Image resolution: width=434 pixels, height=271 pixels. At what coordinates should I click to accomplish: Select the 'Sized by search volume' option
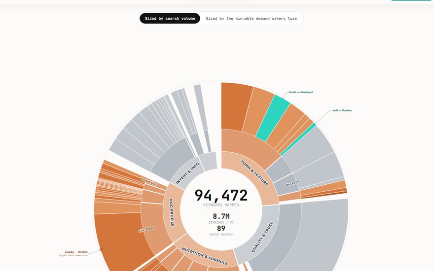pyautogui.click(x=170, y=18)
